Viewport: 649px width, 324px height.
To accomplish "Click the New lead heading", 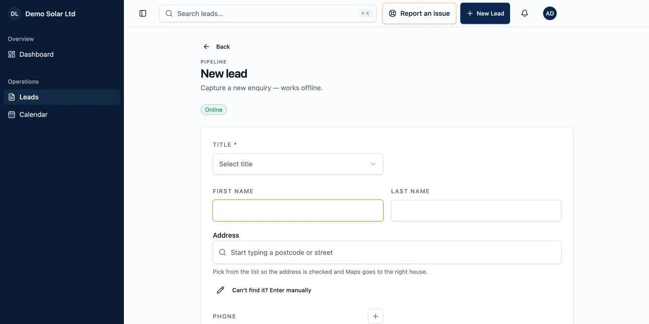I will (x=224, y=74).
